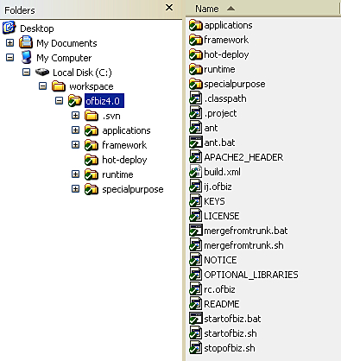341x361 pixels.
Task: Click the My Documents folder icon
Action: point(26,42)
